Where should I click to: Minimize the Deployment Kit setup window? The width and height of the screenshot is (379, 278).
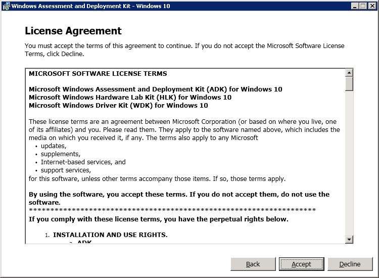click(x=355, y=6)
